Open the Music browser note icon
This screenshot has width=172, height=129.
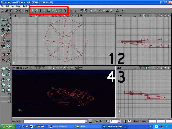(41, 11)
